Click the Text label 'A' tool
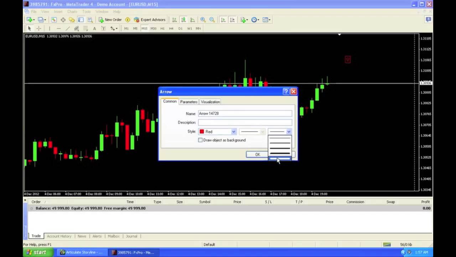456x257 pixels. pyautogui.click(x=94, y=29)
